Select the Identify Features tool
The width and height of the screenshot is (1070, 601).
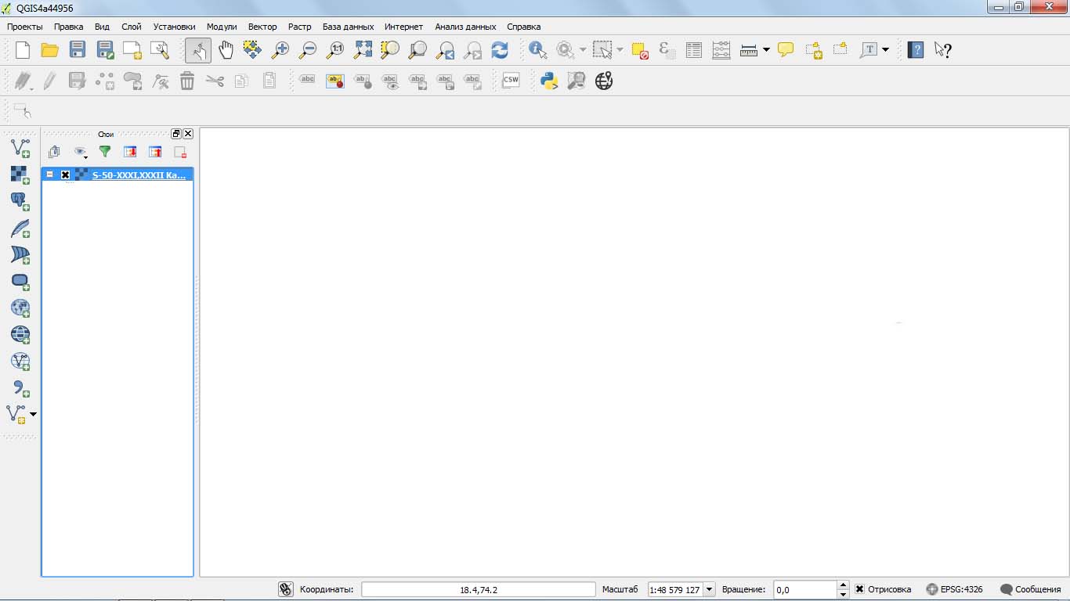pos(537,51)
